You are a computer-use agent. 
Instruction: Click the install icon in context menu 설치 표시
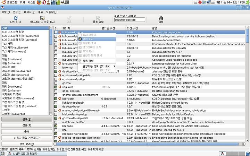80,39
